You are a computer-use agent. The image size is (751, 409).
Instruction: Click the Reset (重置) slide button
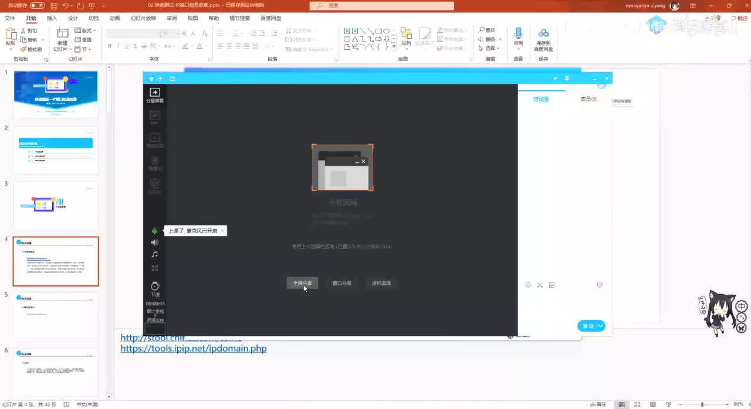83,40
